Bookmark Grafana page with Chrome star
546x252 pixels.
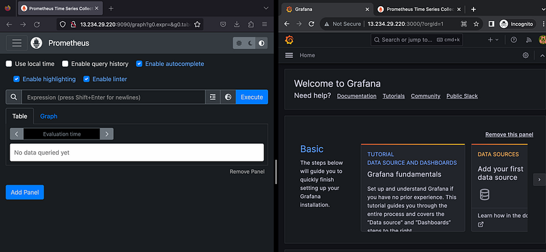(x=476, y=24)
